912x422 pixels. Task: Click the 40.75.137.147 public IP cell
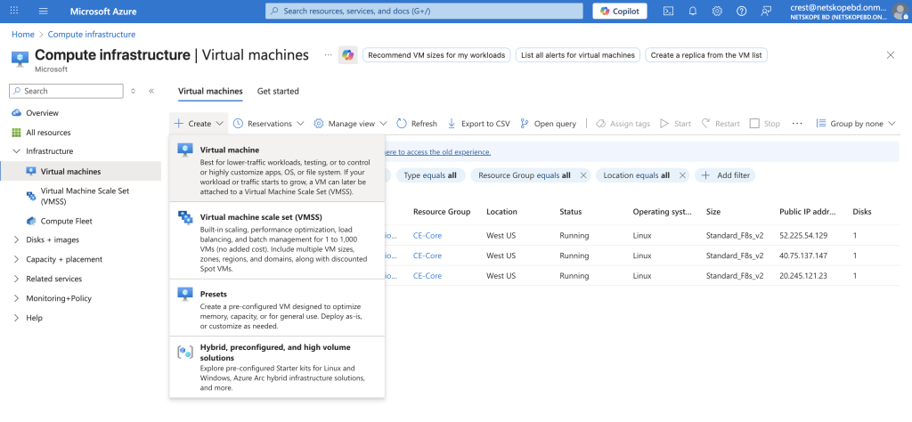coord(804,256)
